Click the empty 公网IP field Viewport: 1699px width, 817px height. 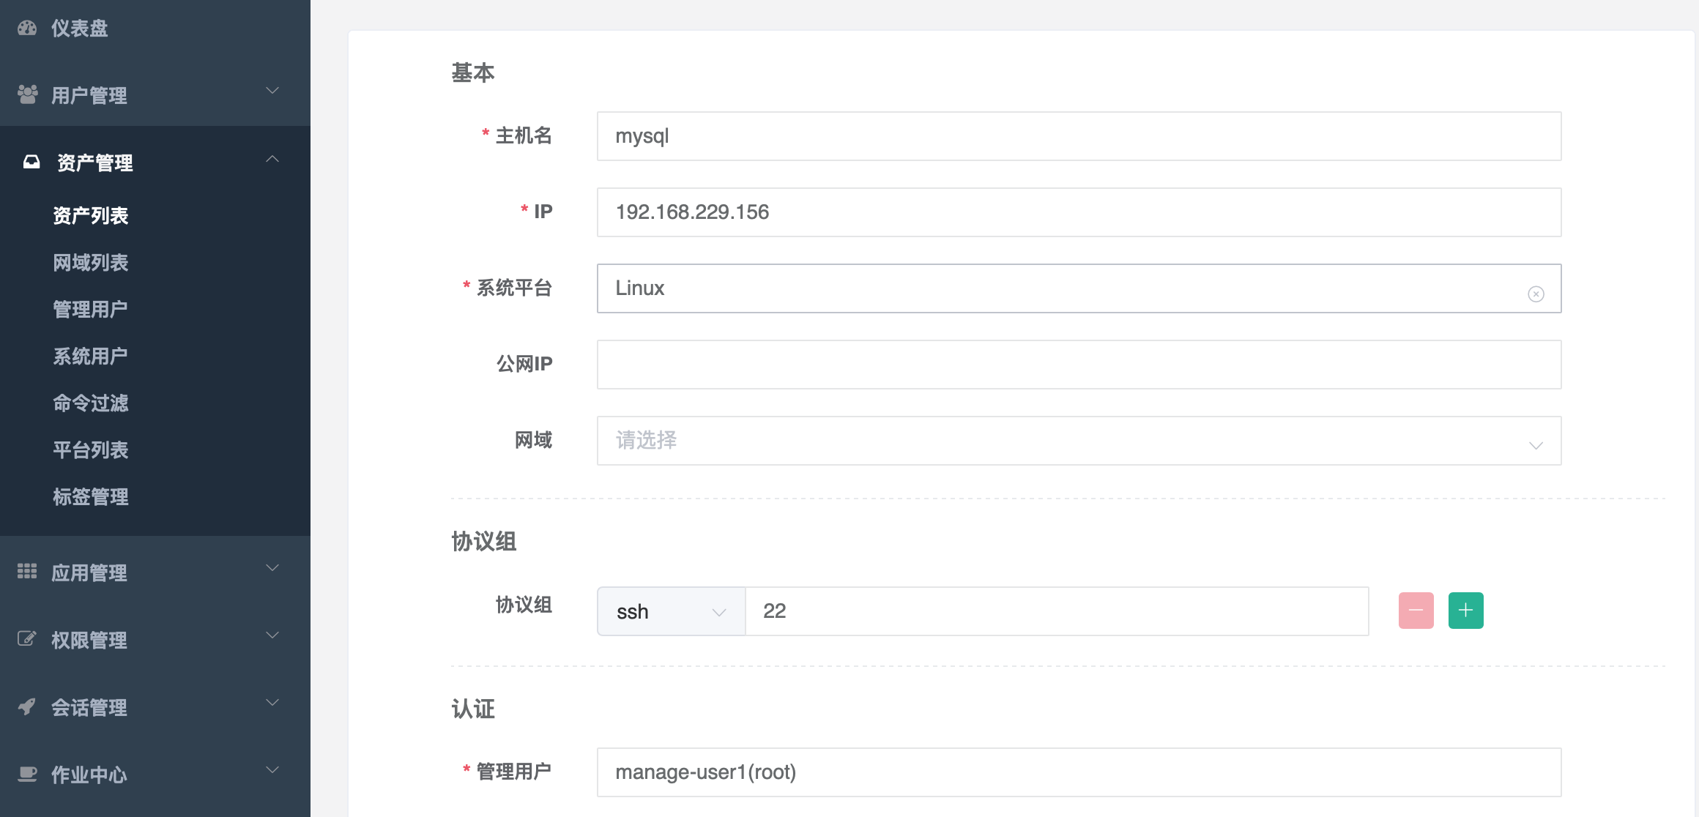click(x=1079, y=365)
